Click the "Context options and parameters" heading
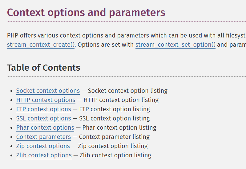Screen dimensions: 246x169 (86, 12)
